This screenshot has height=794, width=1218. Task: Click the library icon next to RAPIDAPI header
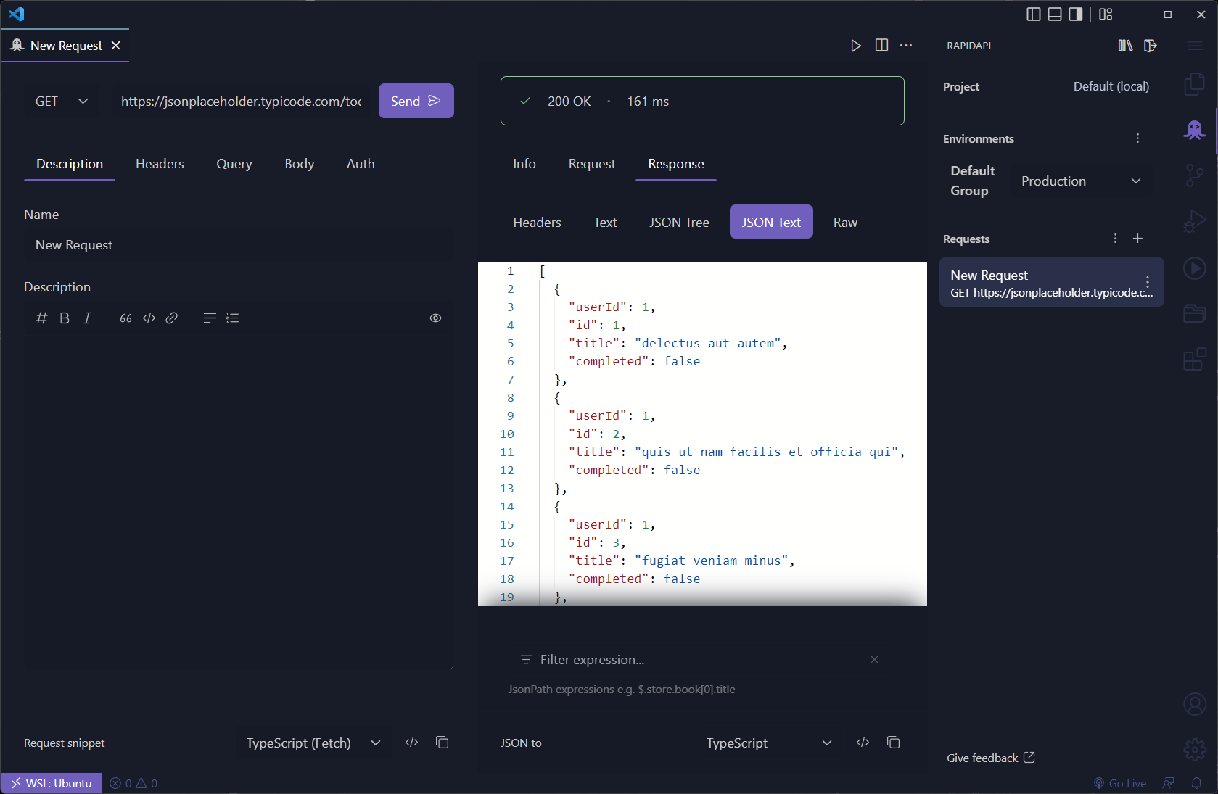click(x=1124, y=45)
